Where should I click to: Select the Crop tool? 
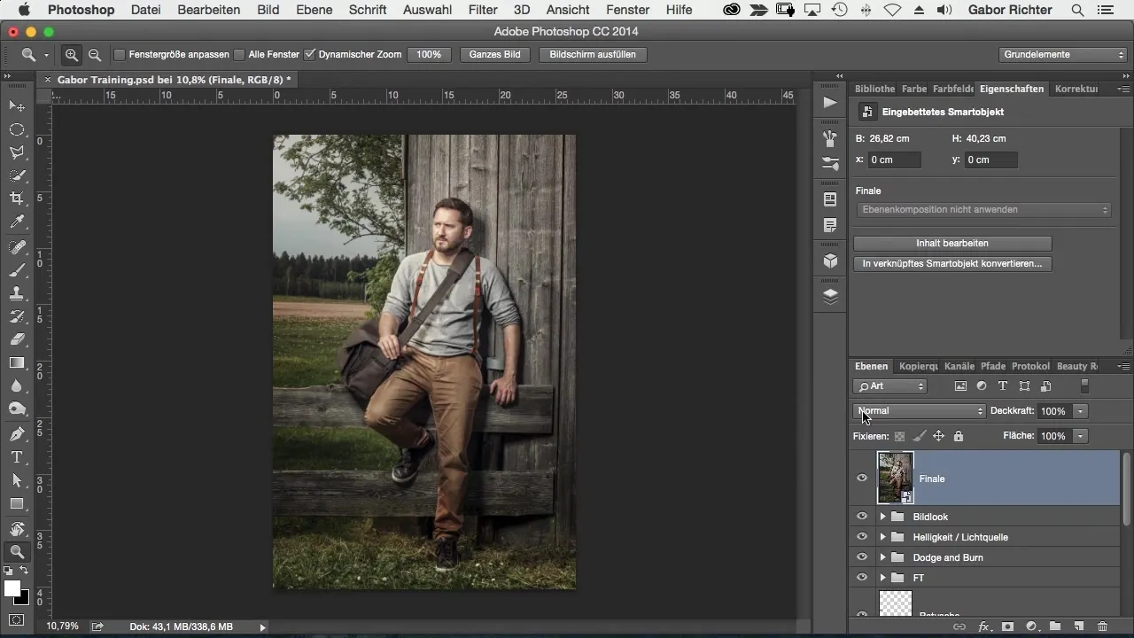point(17,198)
